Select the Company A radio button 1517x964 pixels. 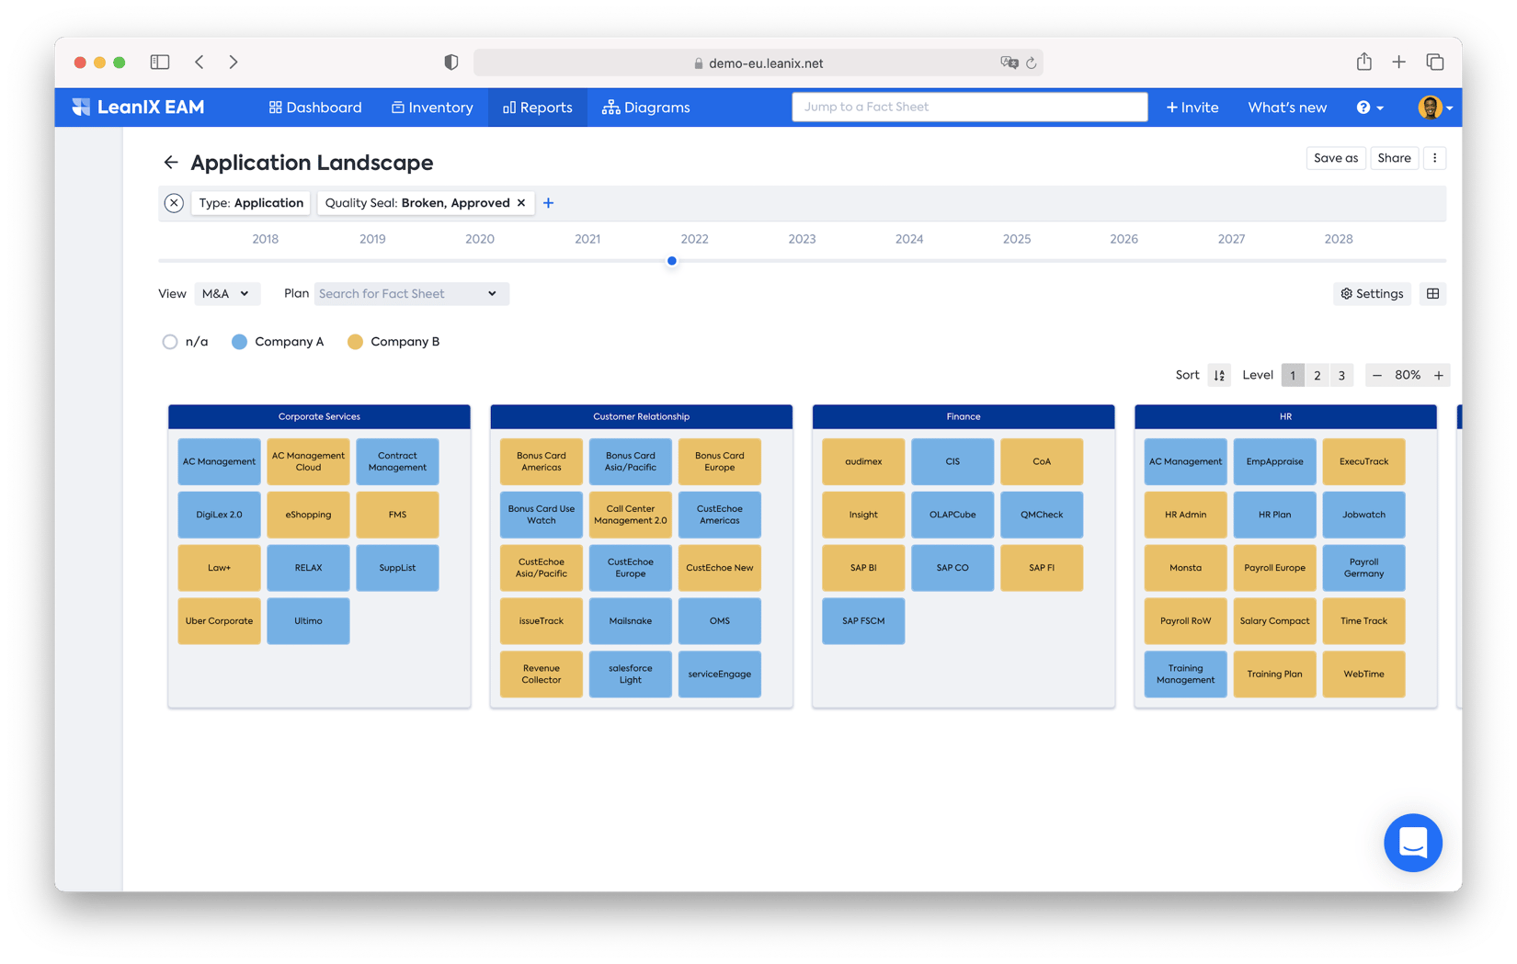(x=239, y=341)
